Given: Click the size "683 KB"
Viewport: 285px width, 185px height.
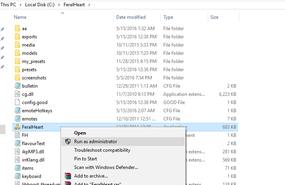Looking at the screenshot, I should [229, 127].
